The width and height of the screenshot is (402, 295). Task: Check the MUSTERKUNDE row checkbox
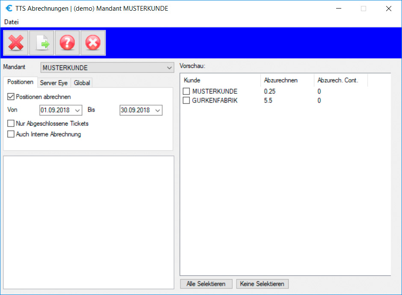(x=186, y=91)
